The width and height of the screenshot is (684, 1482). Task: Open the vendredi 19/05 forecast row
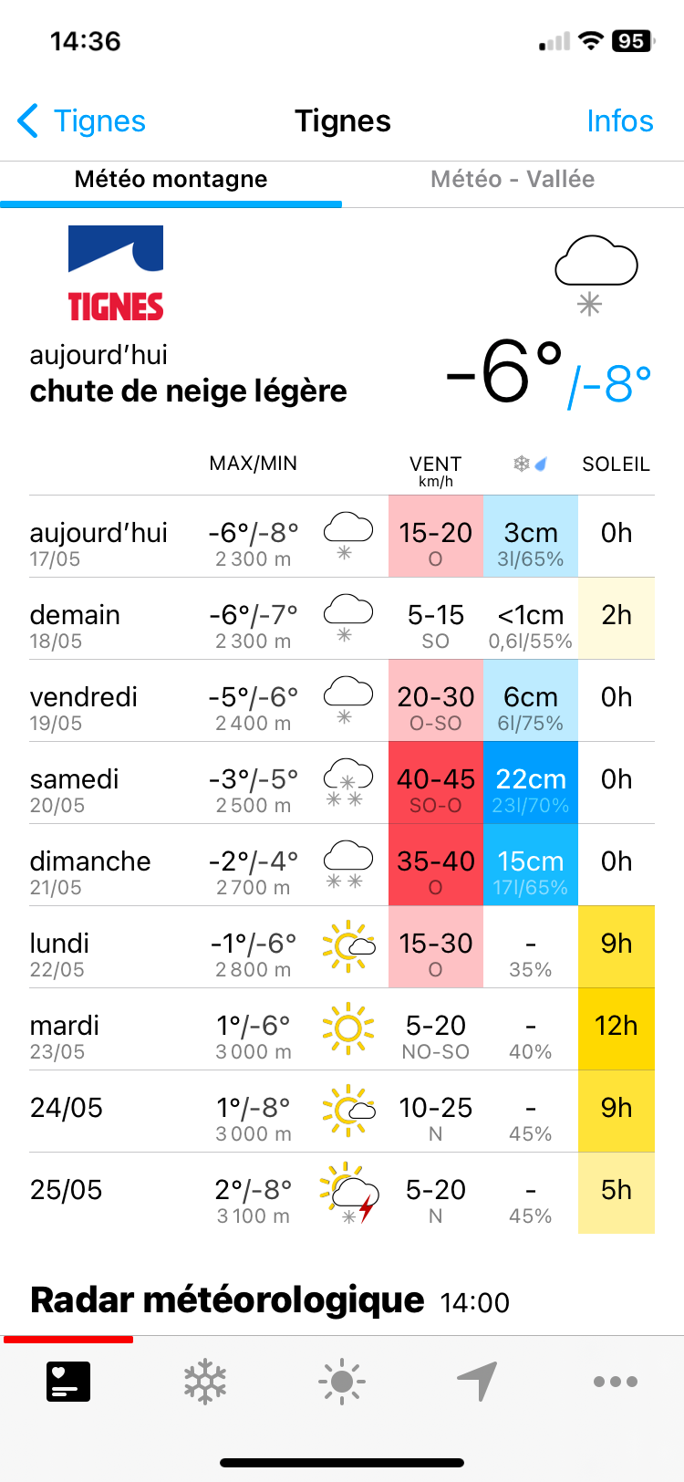tap(342, 701)
